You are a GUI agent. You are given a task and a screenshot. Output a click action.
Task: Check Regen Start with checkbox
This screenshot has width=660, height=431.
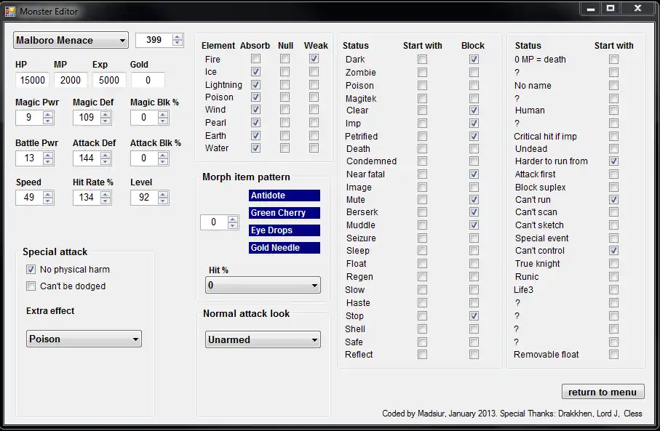tap(422, 277)
